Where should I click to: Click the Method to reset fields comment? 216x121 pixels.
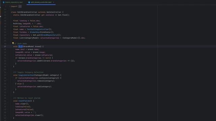pos(27,98)
